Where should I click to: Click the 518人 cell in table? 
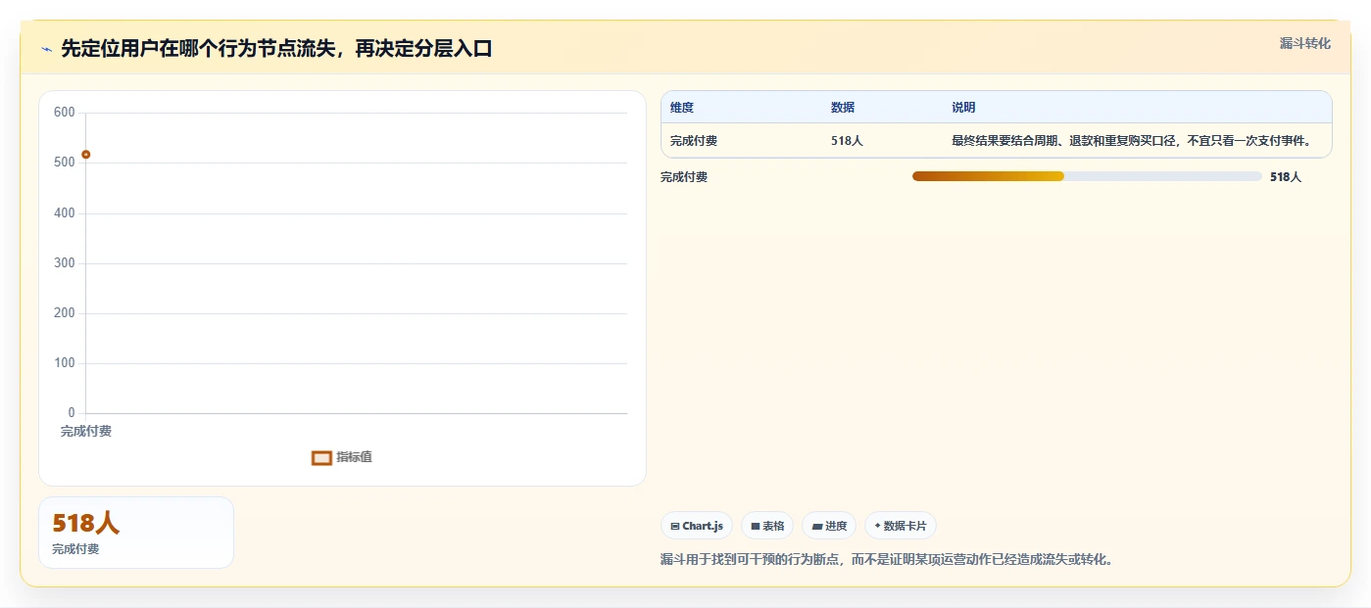click(847, 141)
